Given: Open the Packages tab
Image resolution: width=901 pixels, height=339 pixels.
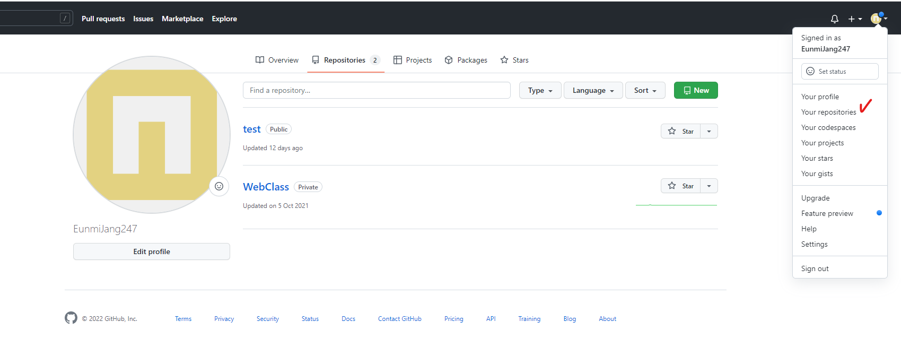Looking at the screenshot, I should tap(466, 60).
